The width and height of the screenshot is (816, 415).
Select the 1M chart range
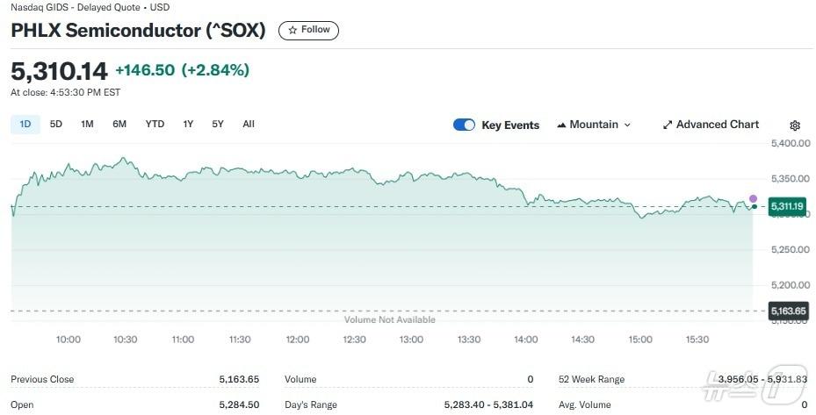click(87, 124)
